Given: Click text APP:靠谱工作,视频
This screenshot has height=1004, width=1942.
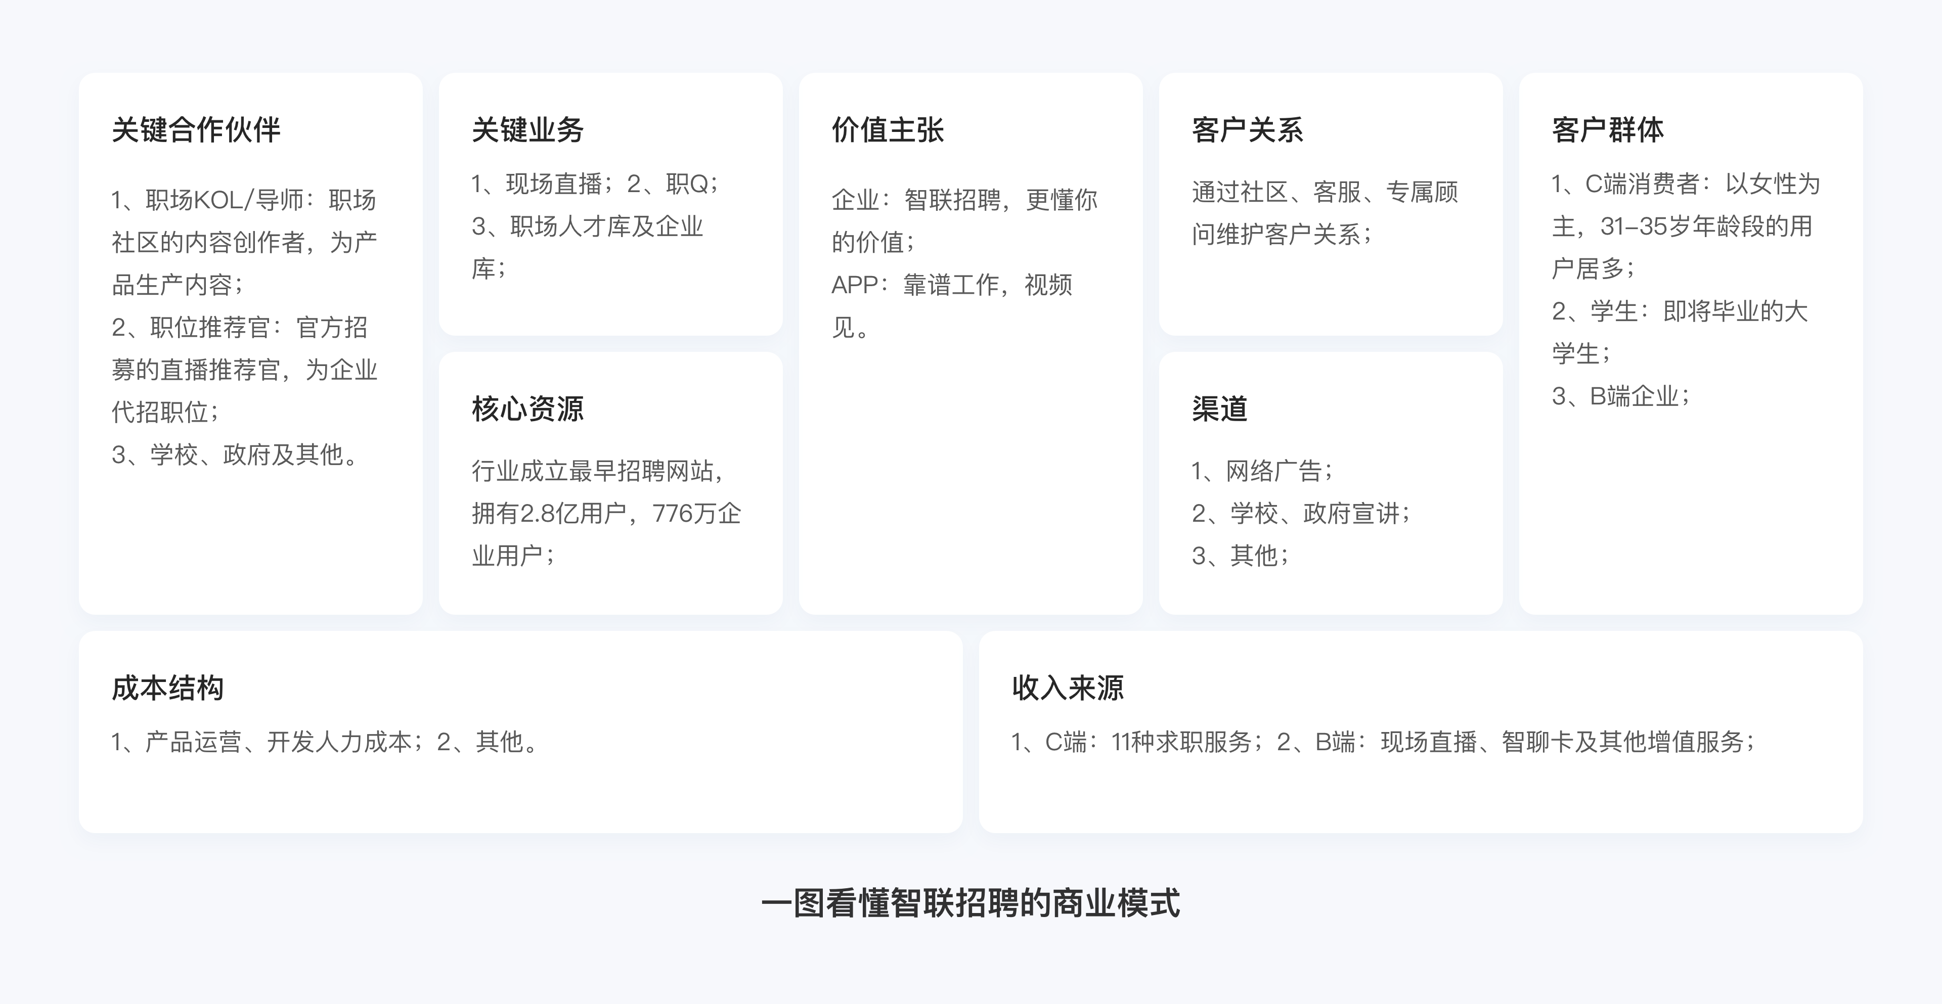Looking at the screenshot, I should coord(951,285).
